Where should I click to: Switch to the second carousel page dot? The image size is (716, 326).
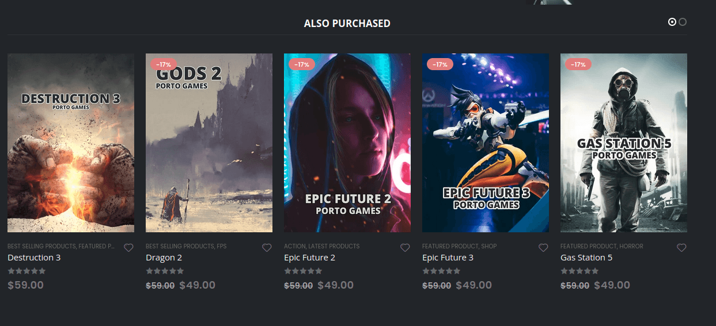(x=683, y=22)
